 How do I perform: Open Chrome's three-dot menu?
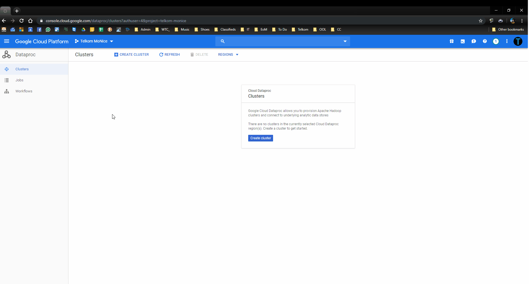click(x=522, y=21)
